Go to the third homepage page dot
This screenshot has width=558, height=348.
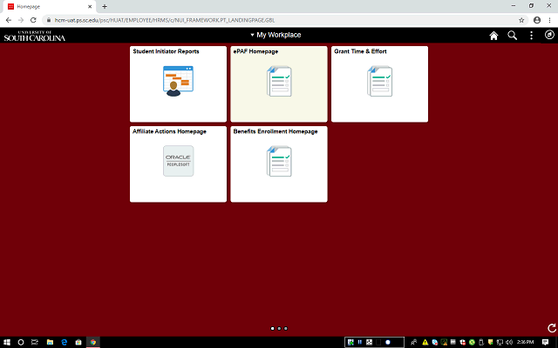(285, 329)
